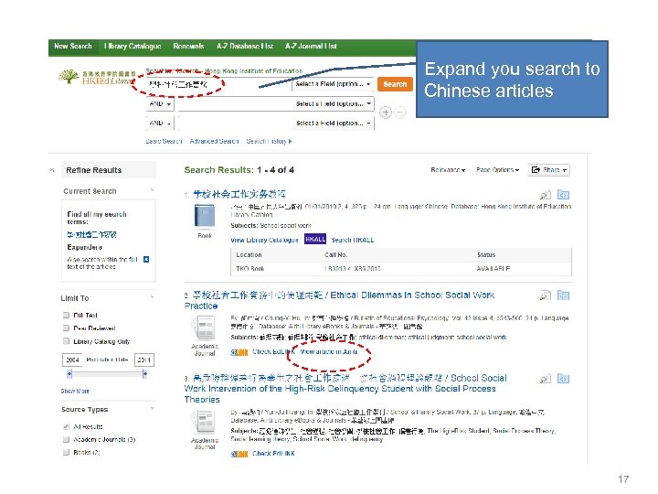Open Ethical Dilemmas in School Social Work result

339,300
